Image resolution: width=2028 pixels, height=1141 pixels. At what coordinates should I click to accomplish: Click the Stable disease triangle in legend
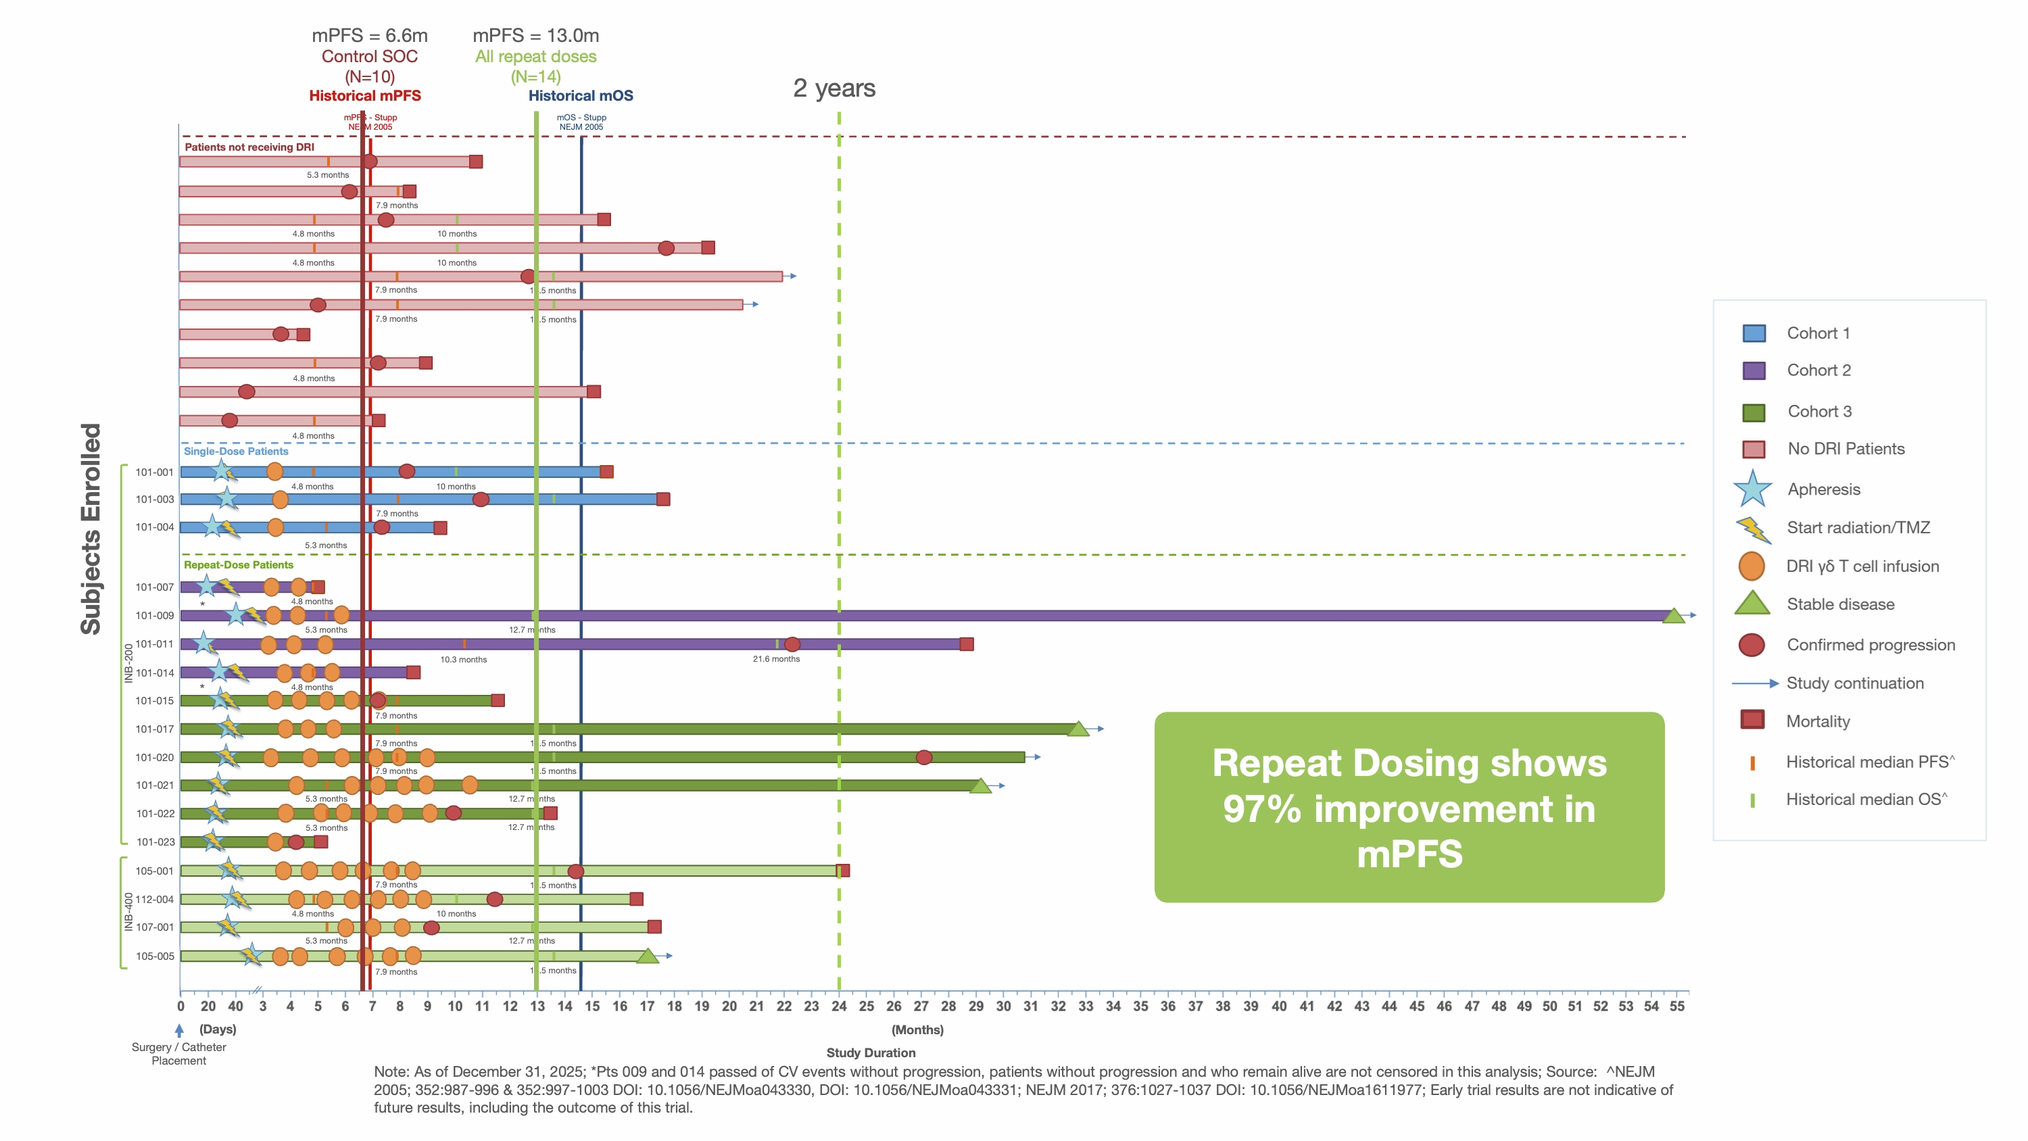[1752, 604]
